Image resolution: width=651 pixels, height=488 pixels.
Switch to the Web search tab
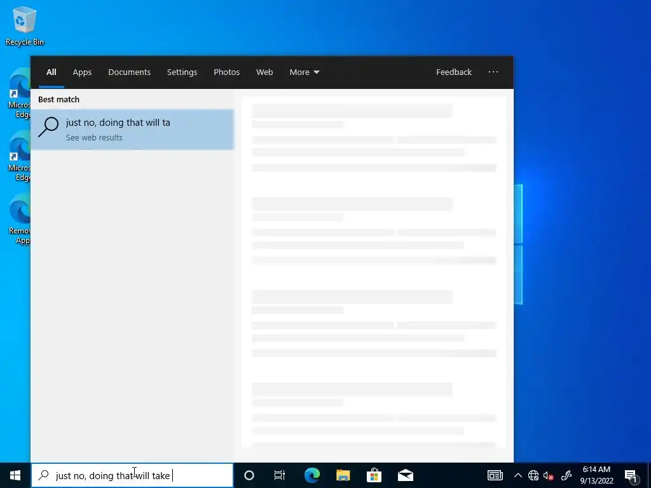point(264,72)
